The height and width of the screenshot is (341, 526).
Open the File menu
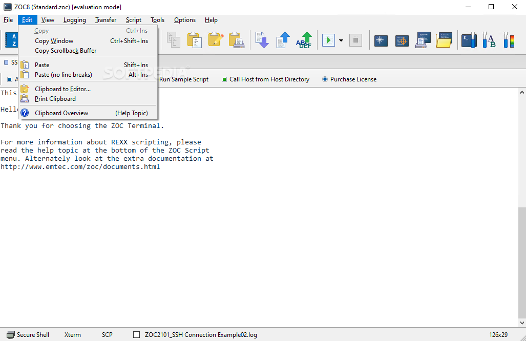pos(8,20)
